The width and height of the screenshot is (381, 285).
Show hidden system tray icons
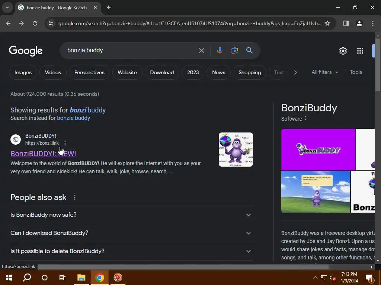[x=315, y=278]
